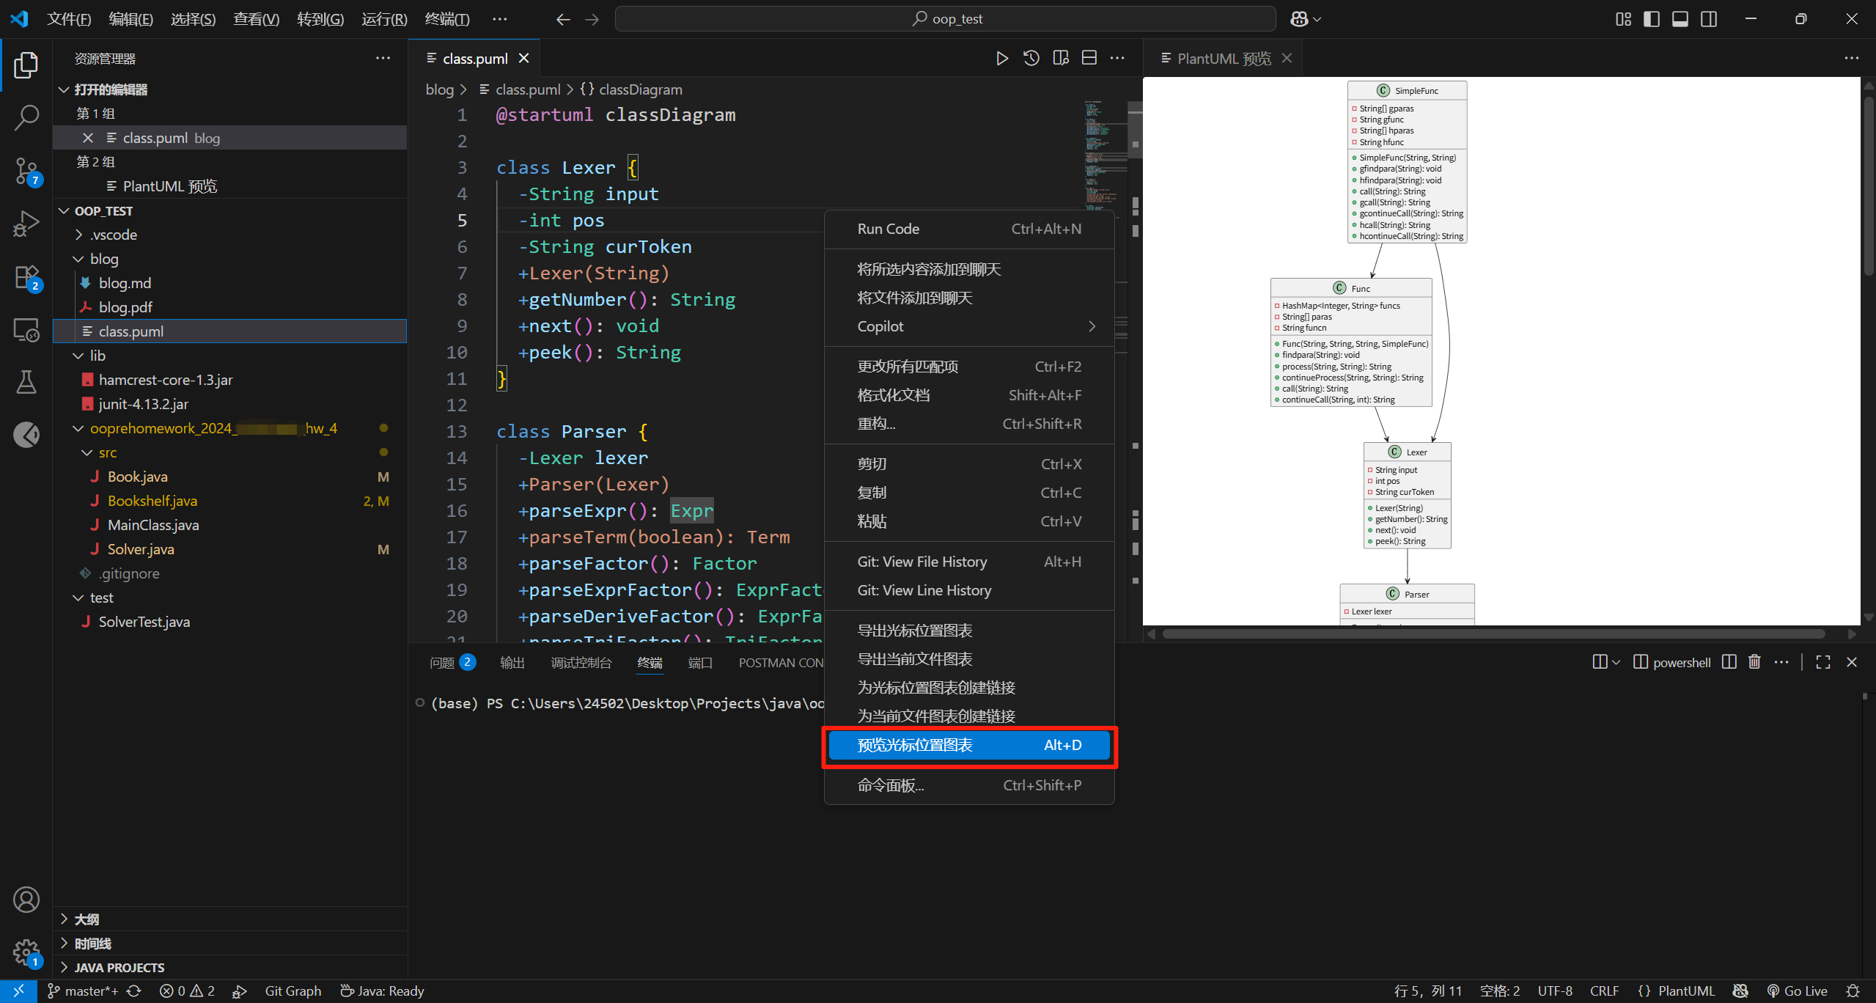The image size is (1876, 1003).
Task: Open the Testing flask icon view
Action: point(26,381)
